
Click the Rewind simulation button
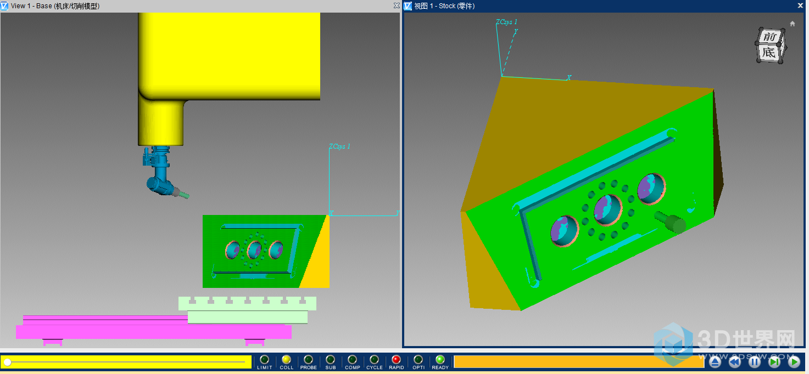[x=735, y=362]
